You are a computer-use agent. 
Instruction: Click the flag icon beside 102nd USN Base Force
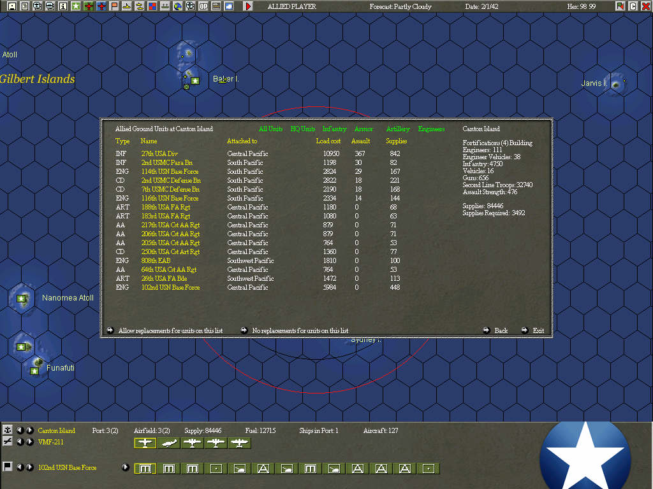[x=8, y=467]
